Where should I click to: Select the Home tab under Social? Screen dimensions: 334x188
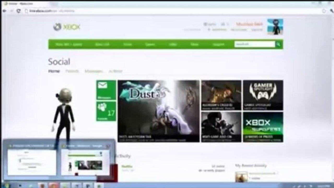(x=54, y=71)
